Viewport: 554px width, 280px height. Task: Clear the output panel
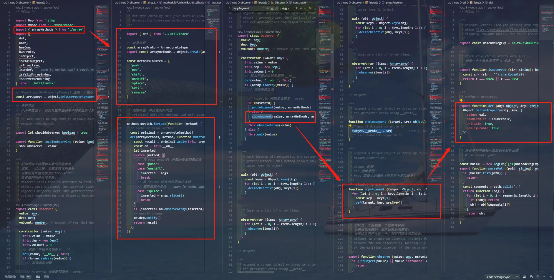click(525, 277)
